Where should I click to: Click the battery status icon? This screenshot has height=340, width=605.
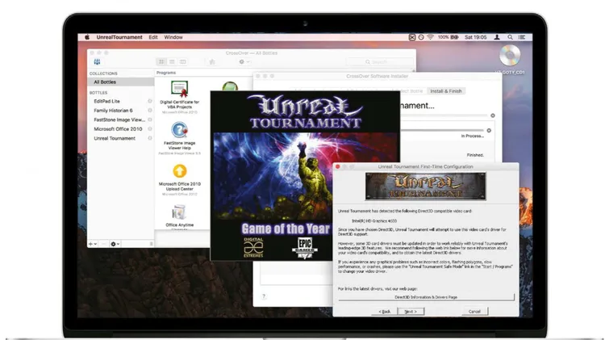tap(454, 37)
